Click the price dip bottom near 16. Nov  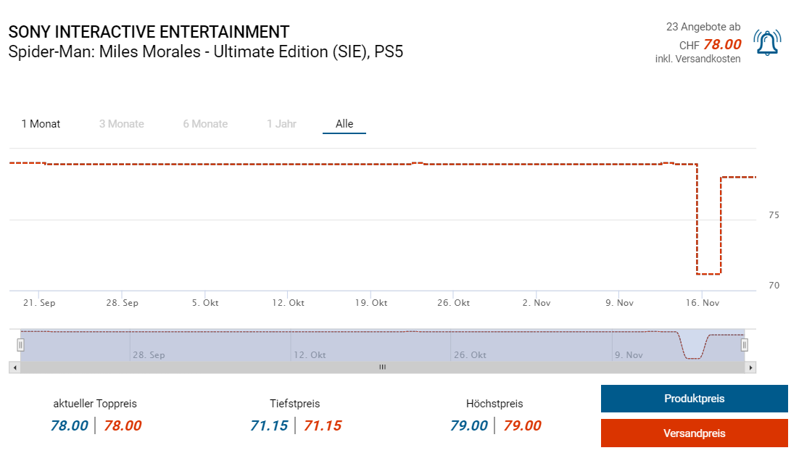pyautogui.click(x=708, y=274)
